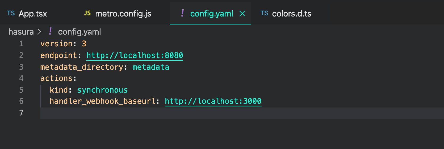Click the metadata value on line 3
The width and height of the screenshot is (444, 149).
pyautogui.click(x=151, y=67)
